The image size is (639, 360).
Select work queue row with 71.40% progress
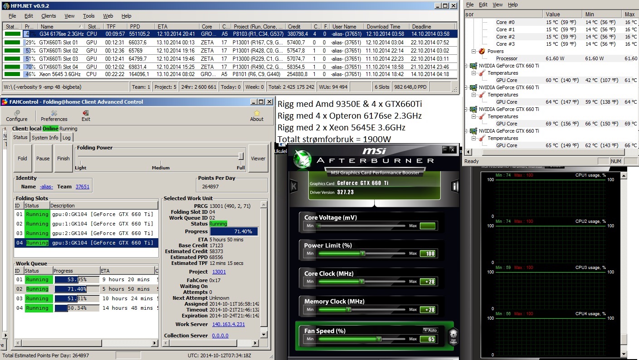click(x=86, y=289)
